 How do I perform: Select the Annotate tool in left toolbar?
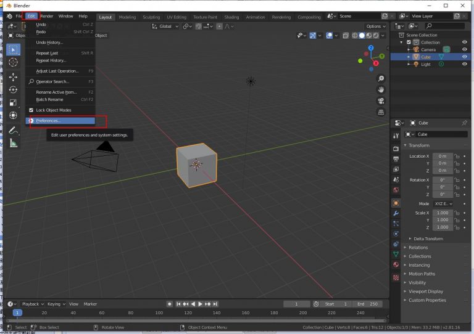pos(13,131)
